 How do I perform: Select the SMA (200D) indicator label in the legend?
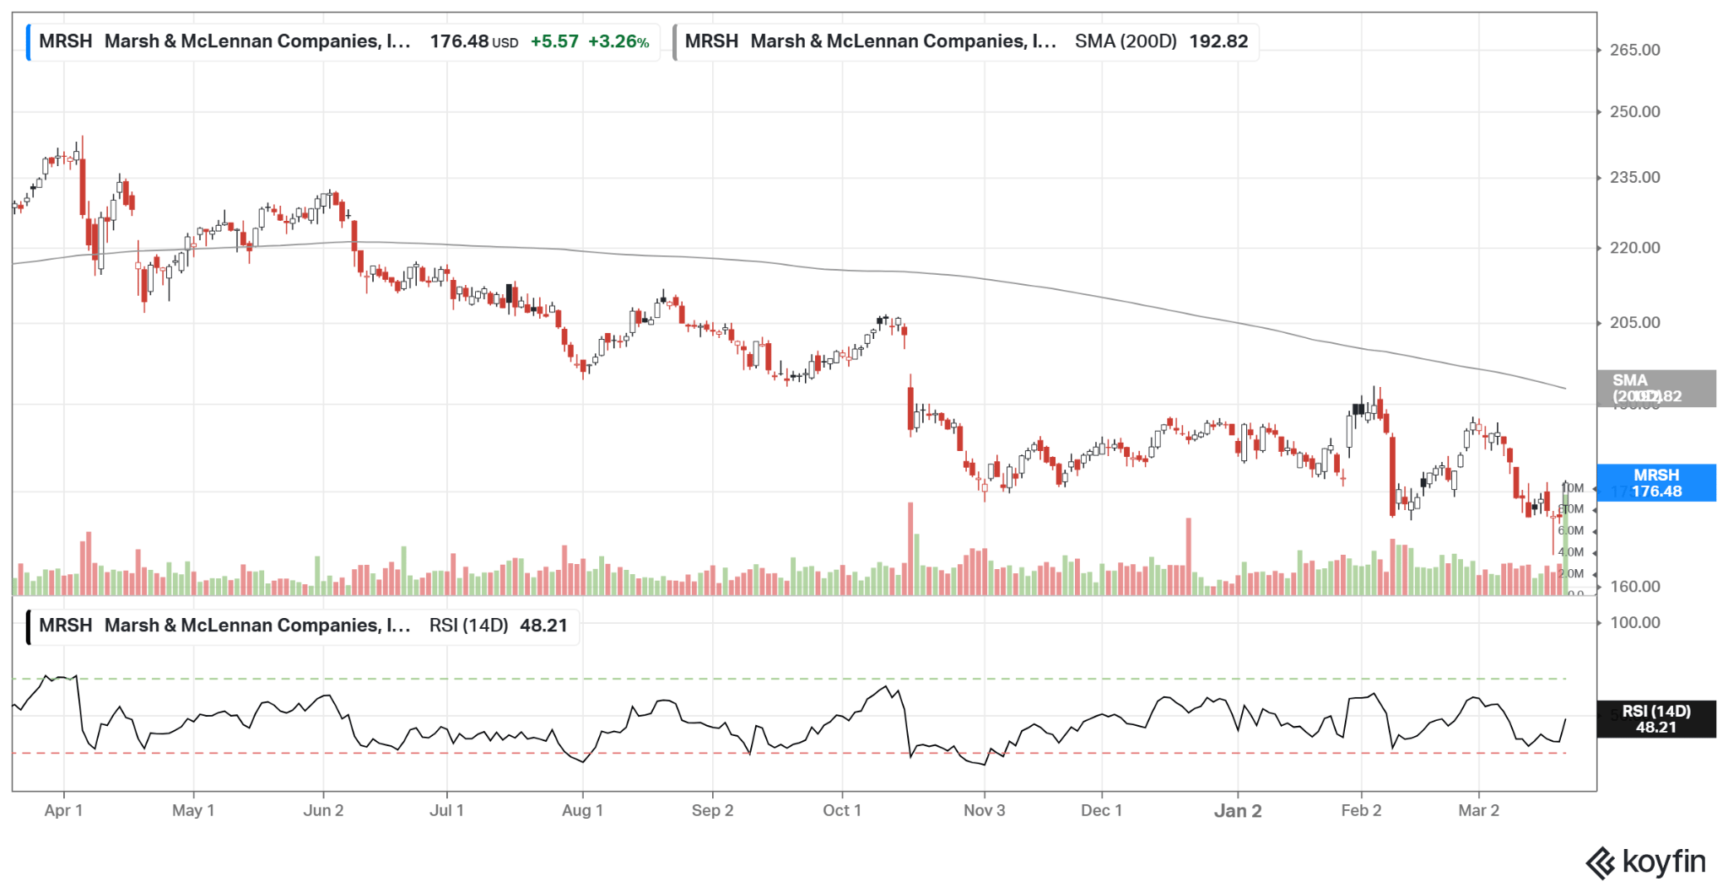click(1126, 41)
